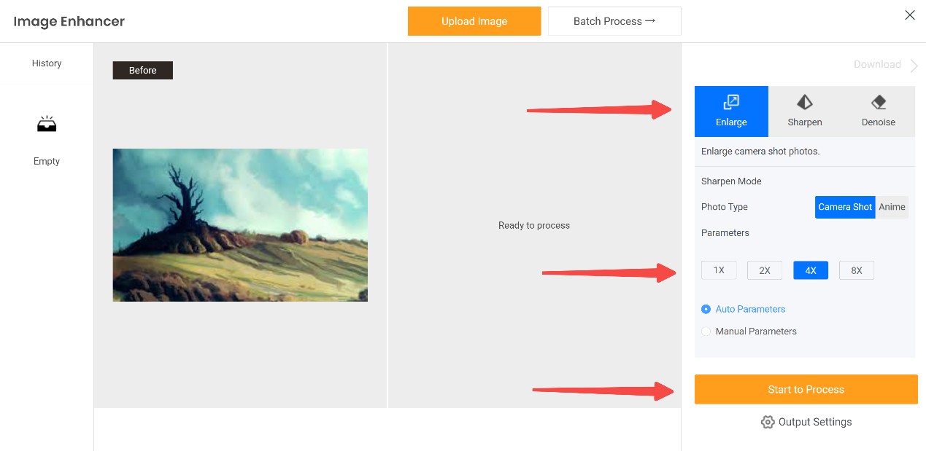Screen dimensions: 926x451
Task: Select the Enlarge tool icon
Action: pos(731,102)
